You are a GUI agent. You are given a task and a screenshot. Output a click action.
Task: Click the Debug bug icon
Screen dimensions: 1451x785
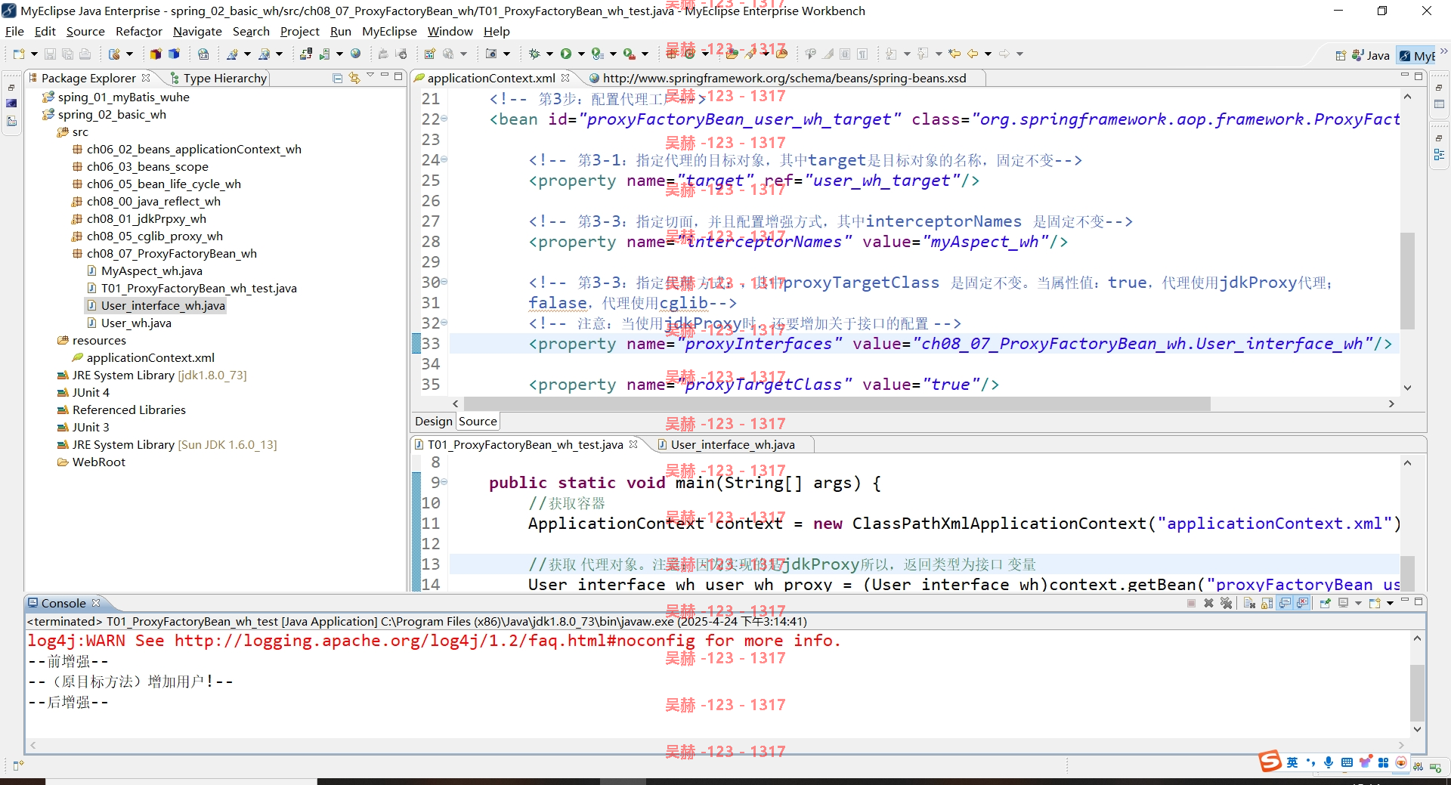[x=534, y=54]
